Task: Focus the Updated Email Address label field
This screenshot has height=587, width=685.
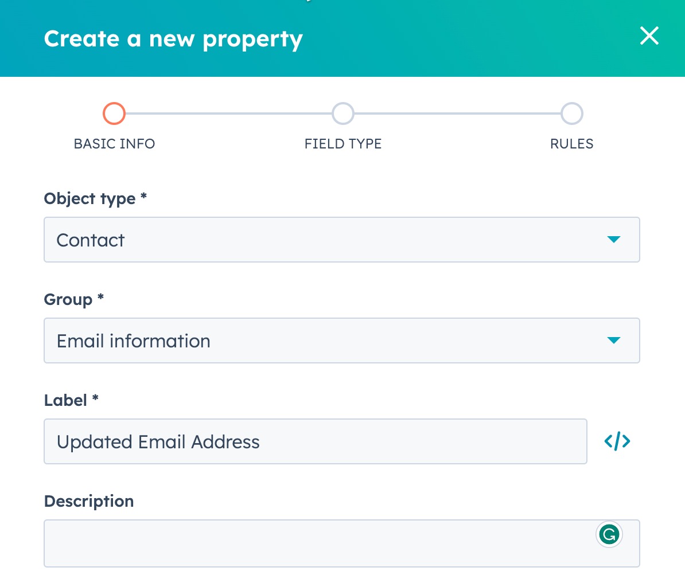Action: (315, 441)
